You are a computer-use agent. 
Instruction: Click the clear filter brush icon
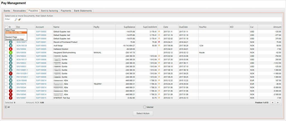(x=19, y=19)
